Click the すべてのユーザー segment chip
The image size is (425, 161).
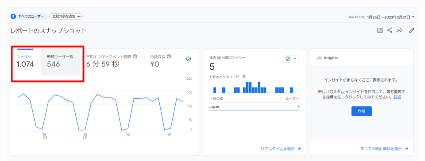pyautogui.click(x=28, y=16)
